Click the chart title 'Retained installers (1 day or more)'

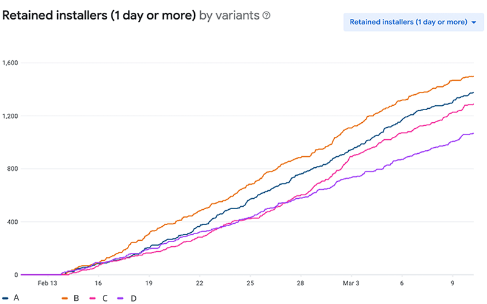click(x=99, y=16)
